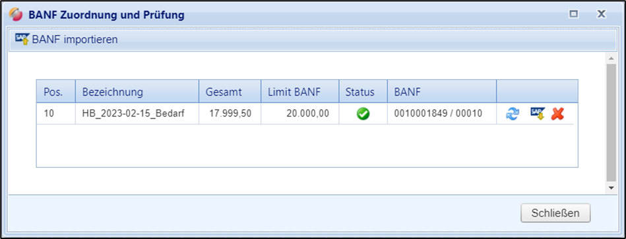
Task: Click BANF importieren toolbar text
Action: (75, 40)
